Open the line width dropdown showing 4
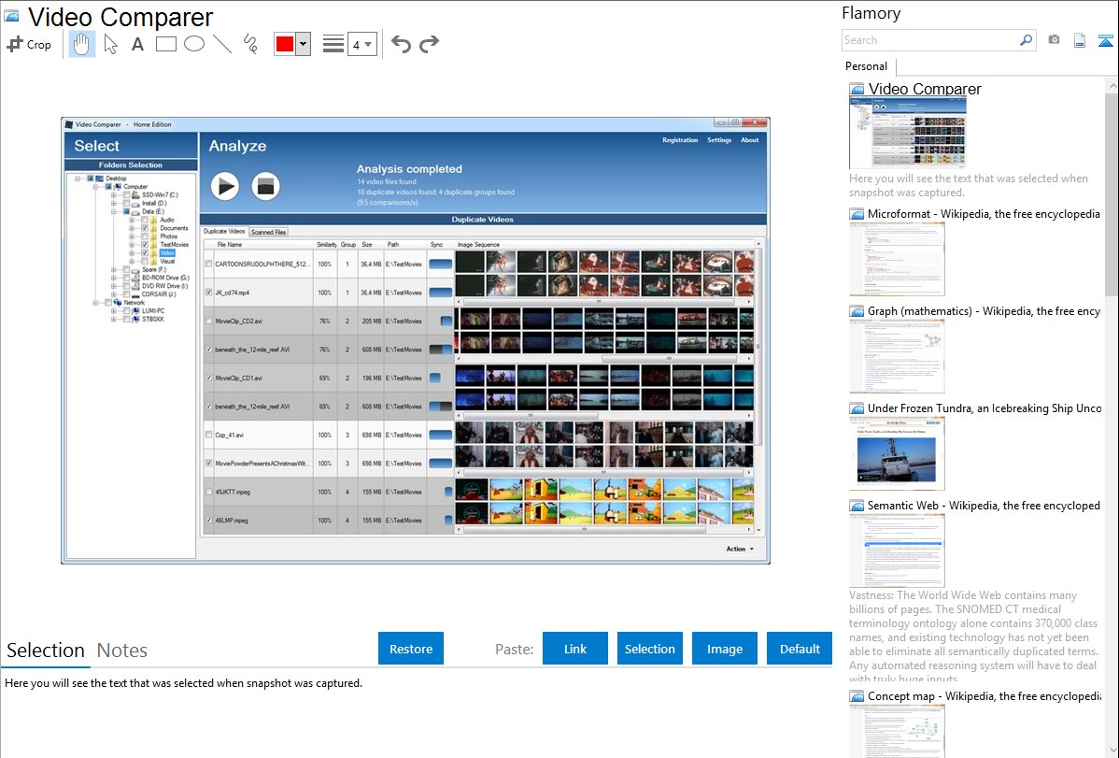 [361, 44]
